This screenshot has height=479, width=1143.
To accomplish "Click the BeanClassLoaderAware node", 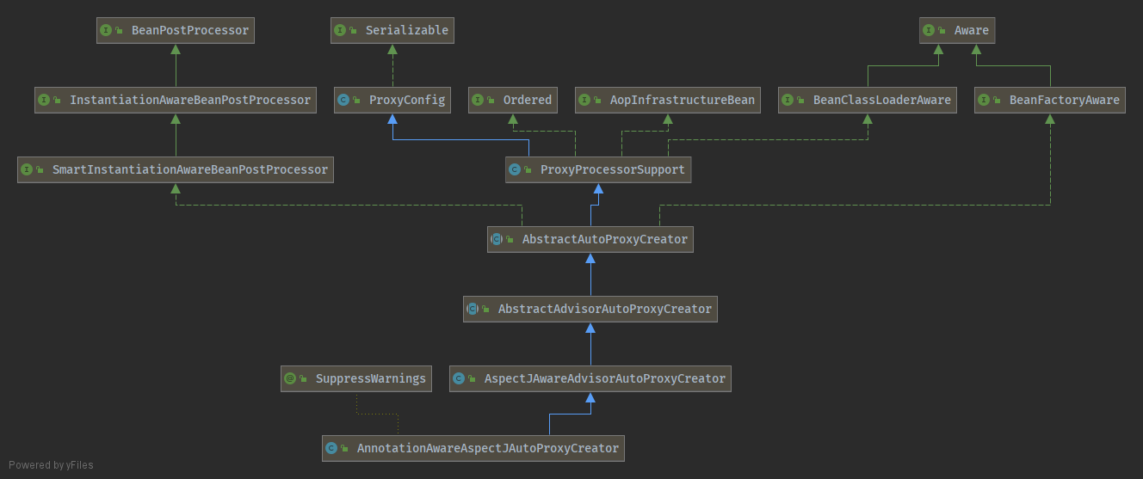I will coord(868,100).
